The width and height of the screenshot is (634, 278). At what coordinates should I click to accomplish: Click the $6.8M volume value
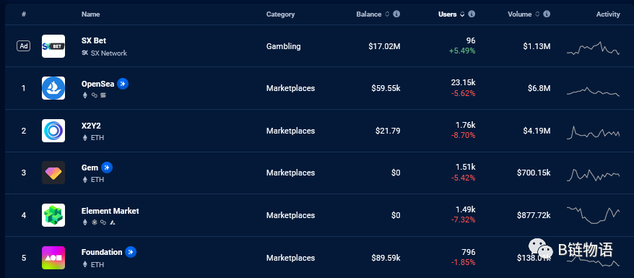pyautogui.click(x=539, y=88)
